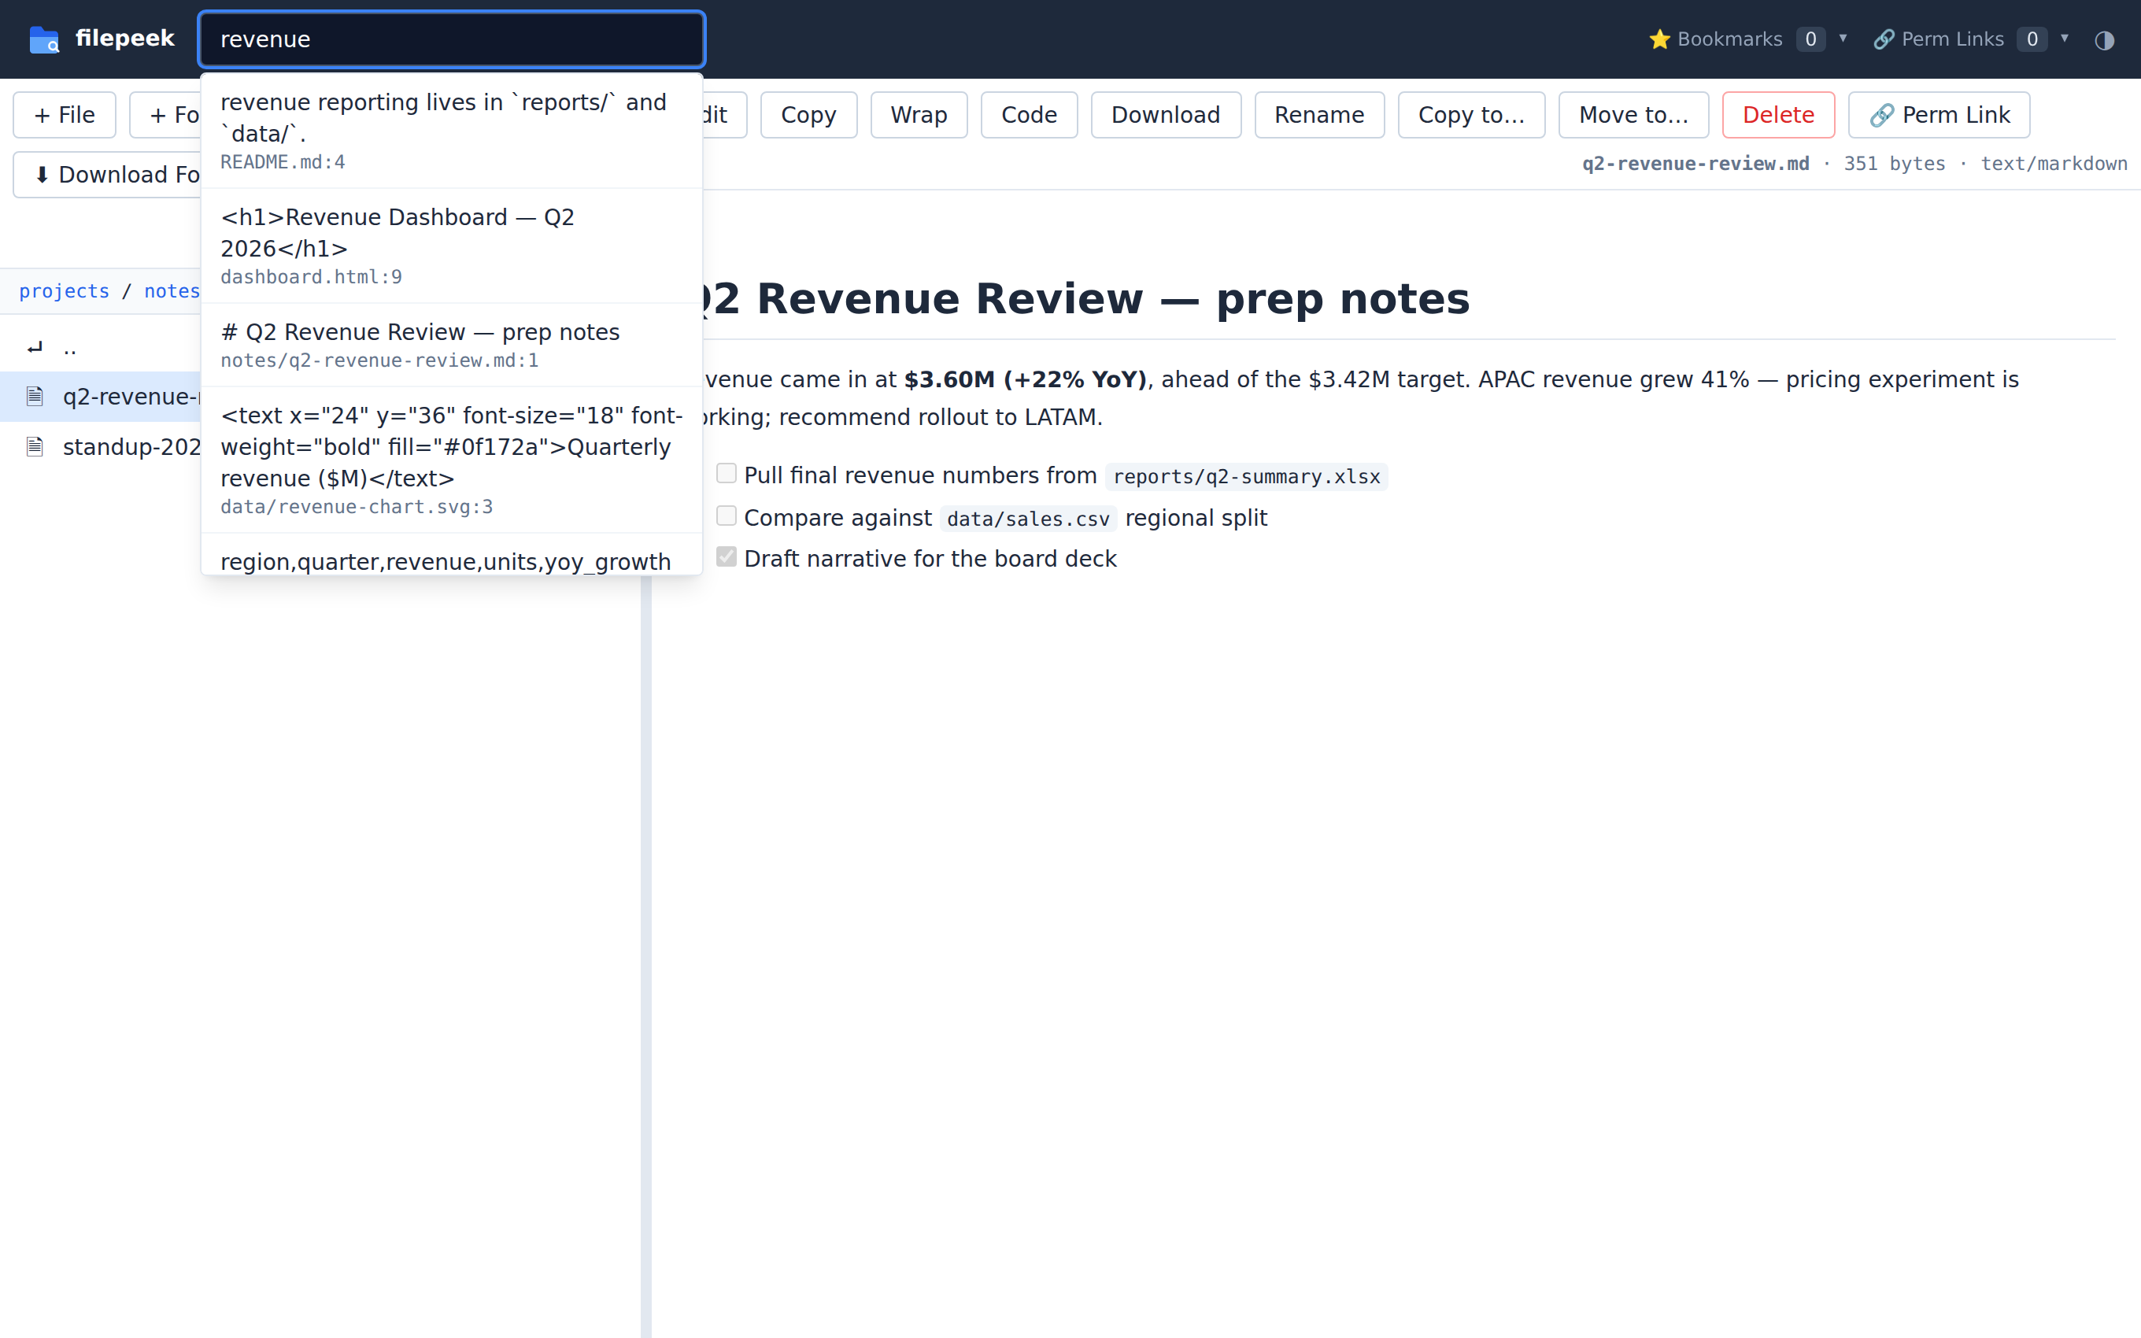The width and height of the screenshot is (2141, 1338).
Task: Click the reports/q2-summary.xlsx code text
Action: tap(1246, 477)
